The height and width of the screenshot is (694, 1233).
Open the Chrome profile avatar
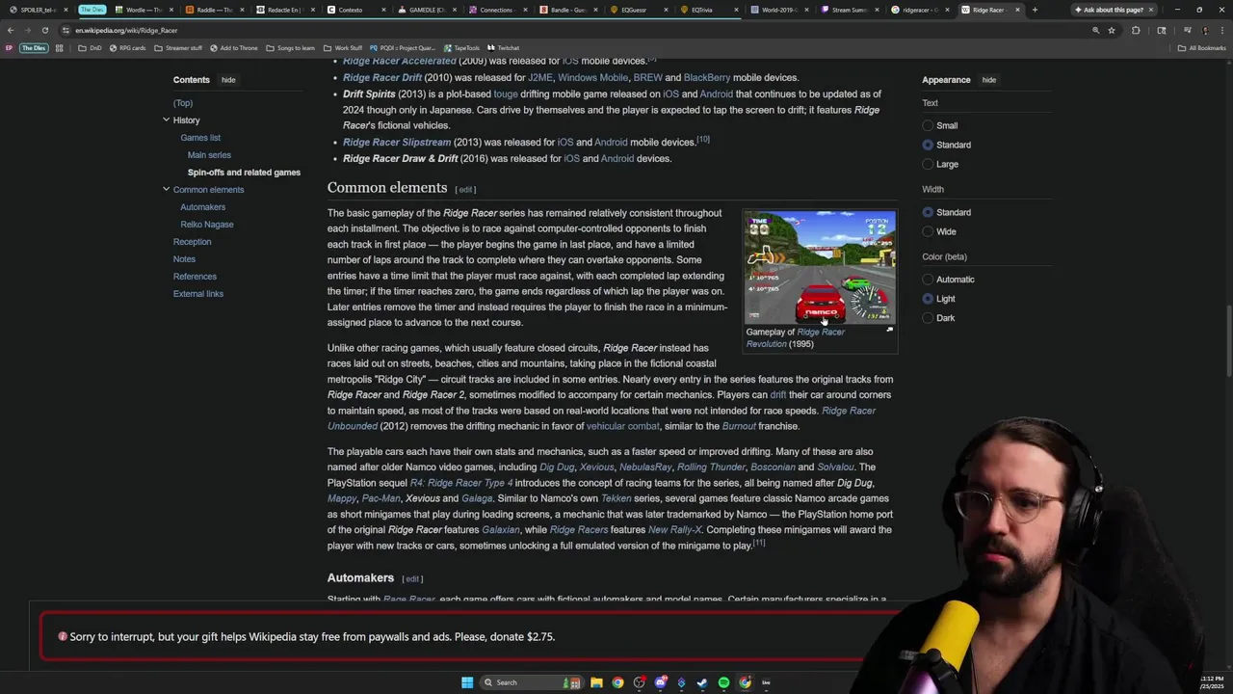click(x=1204, y=30)
